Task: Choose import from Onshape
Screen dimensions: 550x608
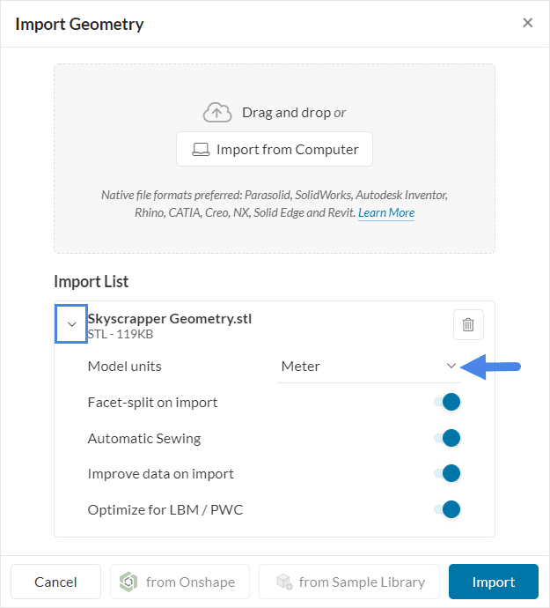Action: (x=180, y=582)
